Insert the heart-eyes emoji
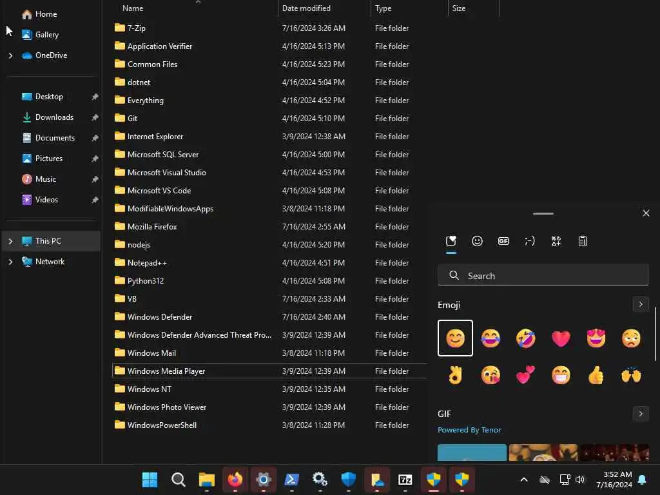The width and height of the screenshot is (660, 495). tap(596, 338)
